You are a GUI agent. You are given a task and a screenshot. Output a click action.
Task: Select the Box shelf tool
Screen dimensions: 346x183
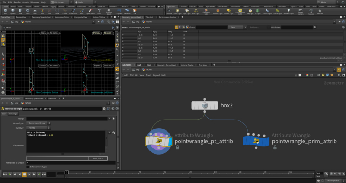coord(6,11)
